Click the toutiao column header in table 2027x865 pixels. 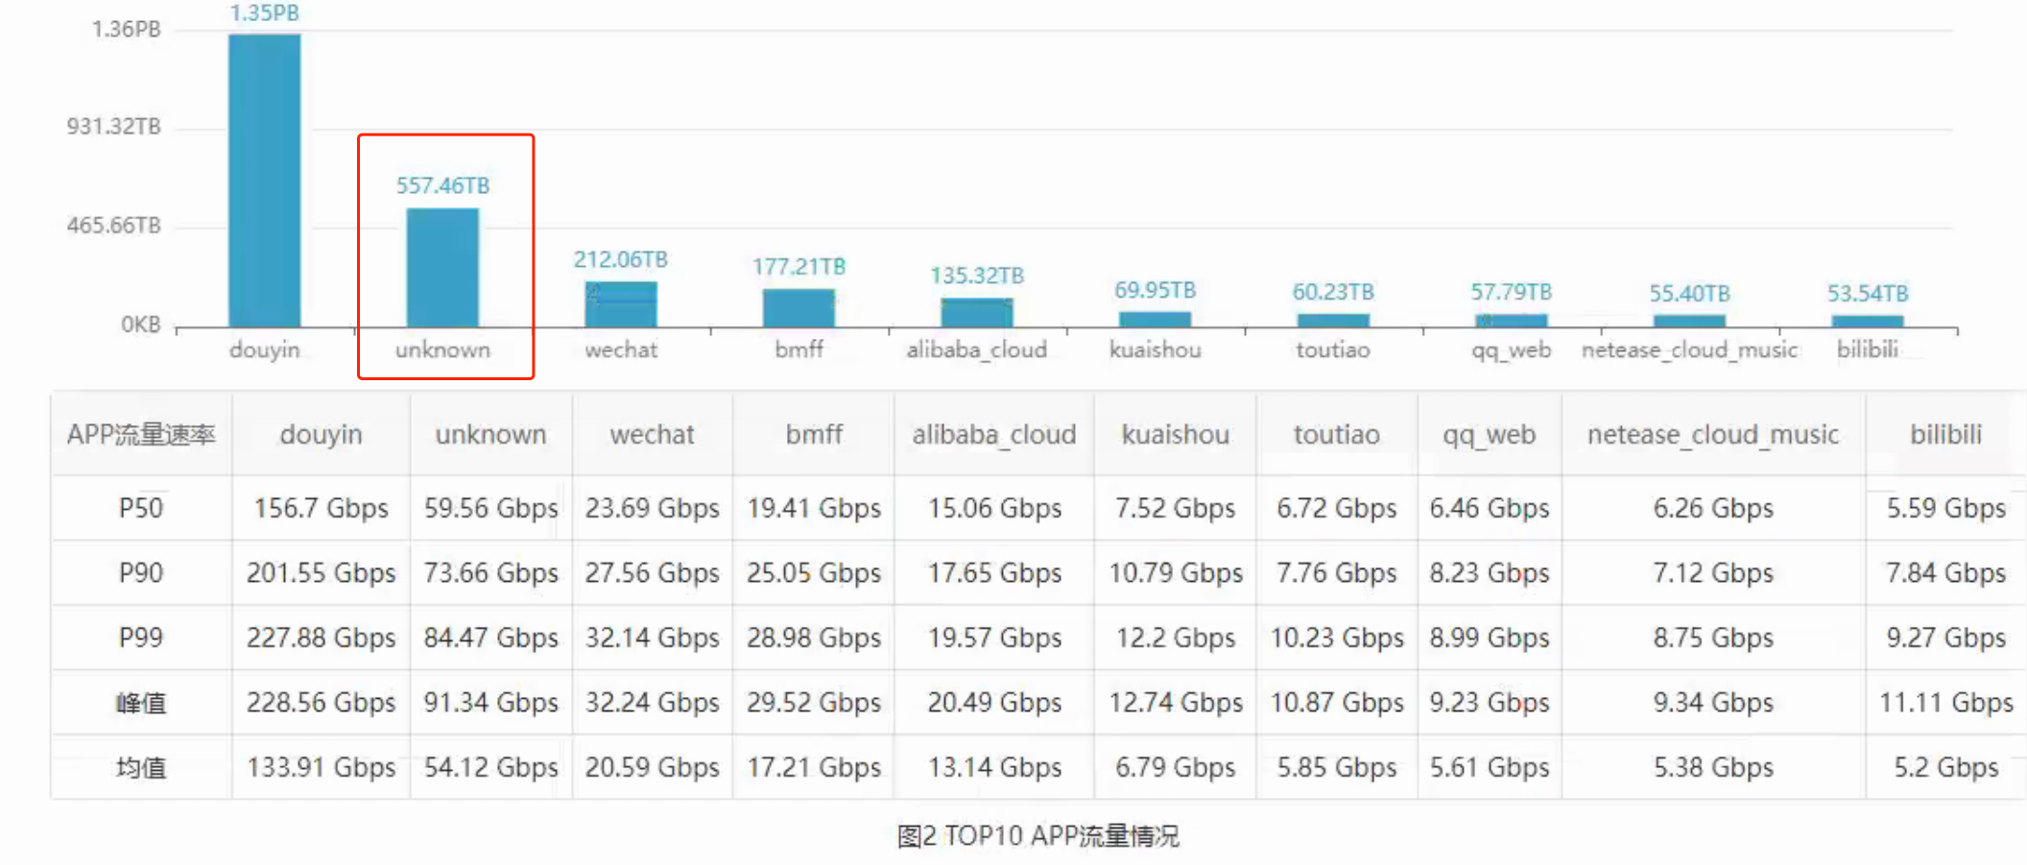(1336, 435)
